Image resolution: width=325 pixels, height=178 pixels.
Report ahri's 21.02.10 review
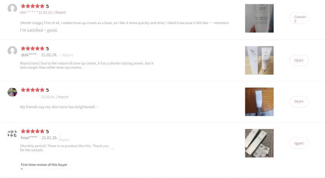pyautogui.click(x=60, y=12)
